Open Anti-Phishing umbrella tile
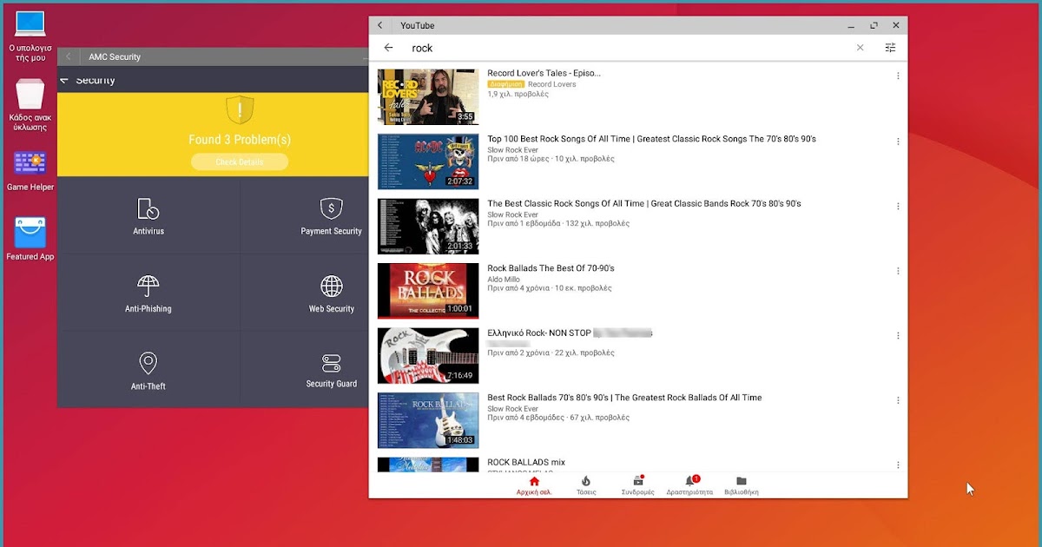 coord(148,293)
